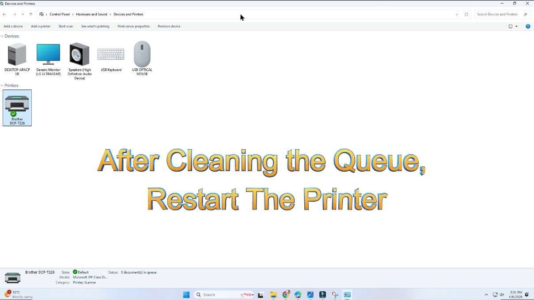534x300 pixels.
Task: Click the '0 document(s) in queue' status text
Action: [139, 272]
